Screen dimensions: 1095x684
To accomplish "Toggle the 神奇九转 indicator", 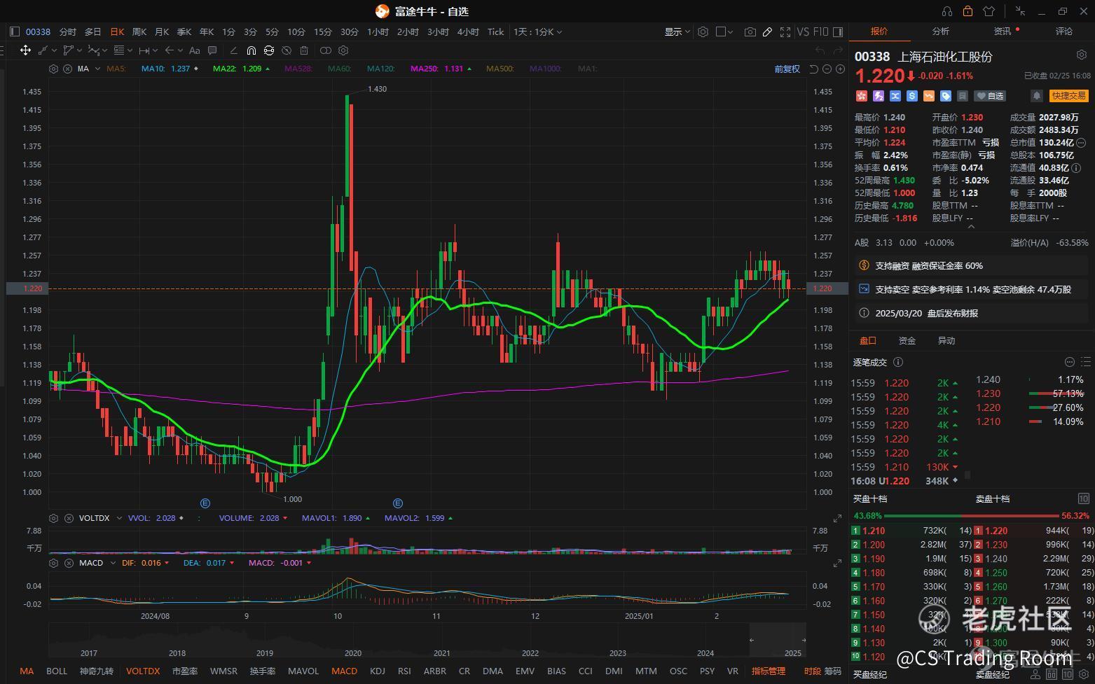I will tap(97, 671).
